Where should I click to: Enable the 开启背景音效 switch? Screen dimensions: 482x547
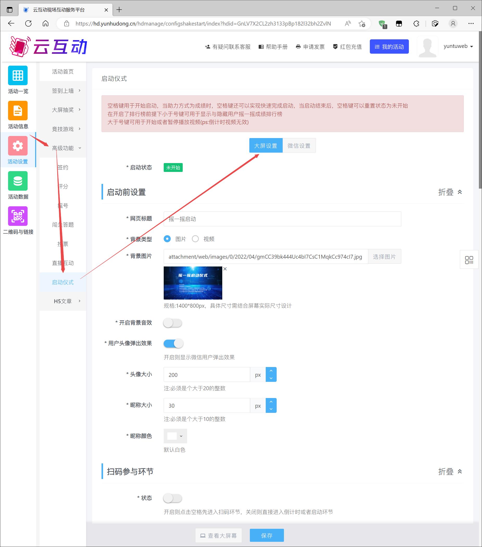(x=173, y=323)
